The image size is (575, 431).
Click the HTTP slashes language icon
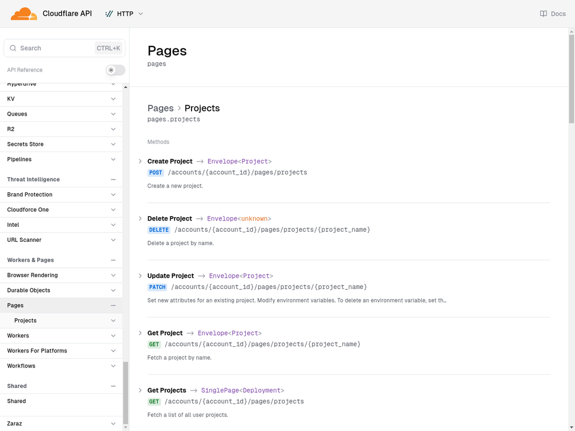[109, 14]
